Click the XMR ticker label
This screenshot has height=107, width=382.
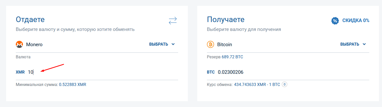click(20, 72)
